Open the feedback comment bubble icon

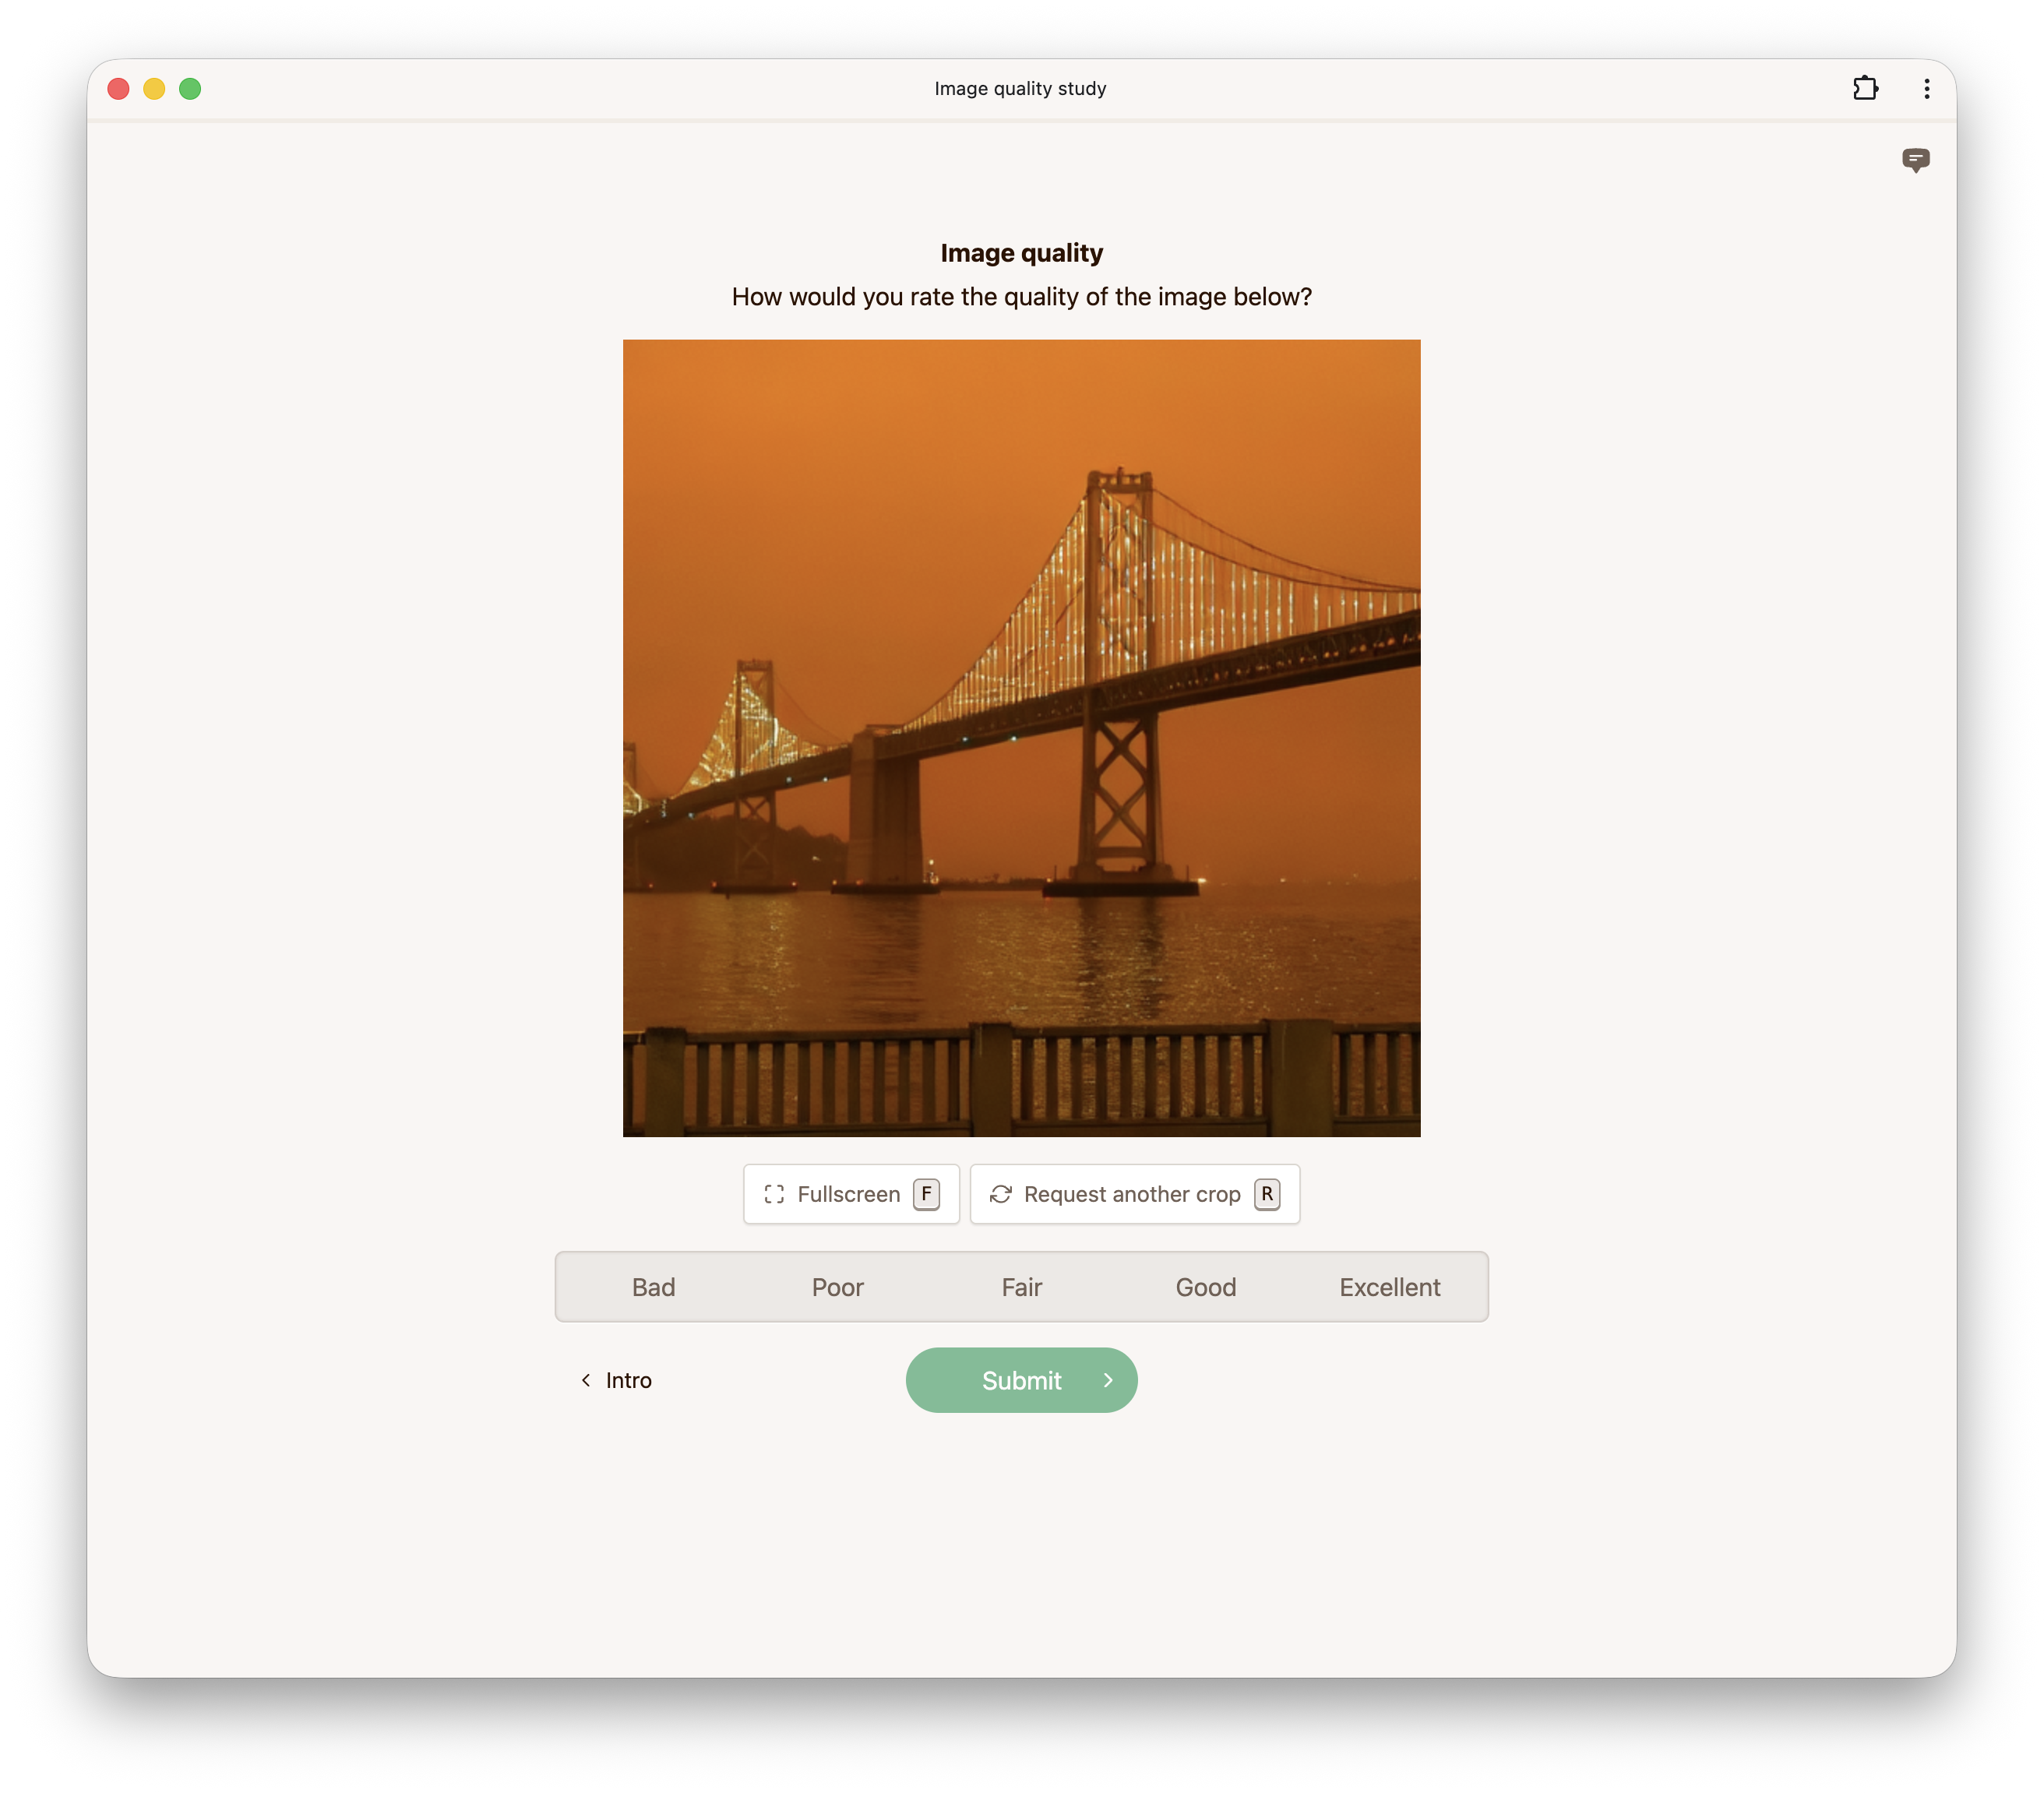pos(1916,161)
